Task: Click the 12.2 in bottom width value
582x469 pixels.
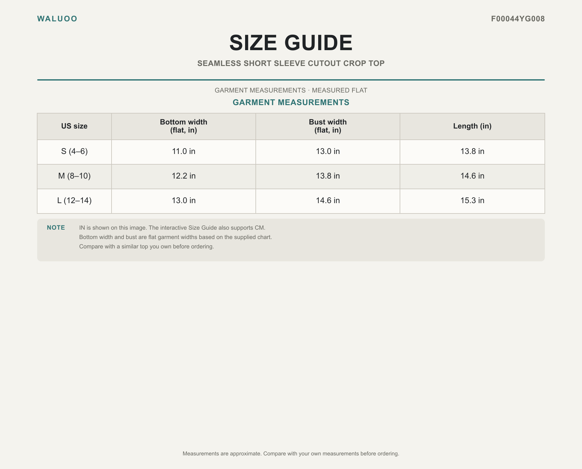Action: click(184, 176)
